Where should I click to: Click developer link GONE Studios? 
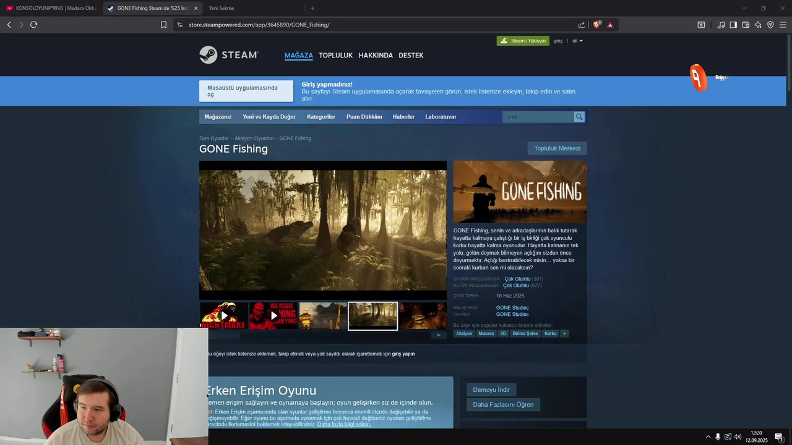[x=512, y=307]
